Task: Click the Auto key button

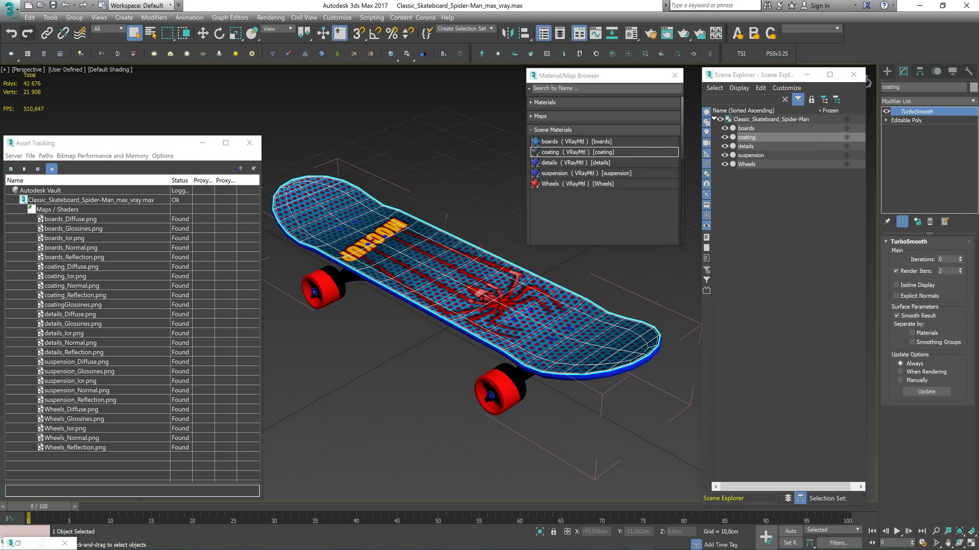Action: point(790,531)
